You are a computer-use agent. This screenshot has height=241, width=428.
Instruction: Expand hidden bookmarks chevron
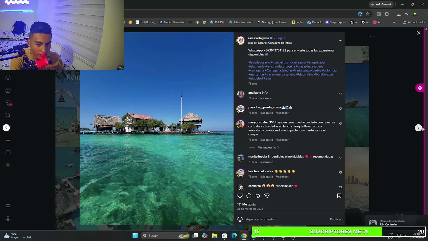[x=394, y=22]
